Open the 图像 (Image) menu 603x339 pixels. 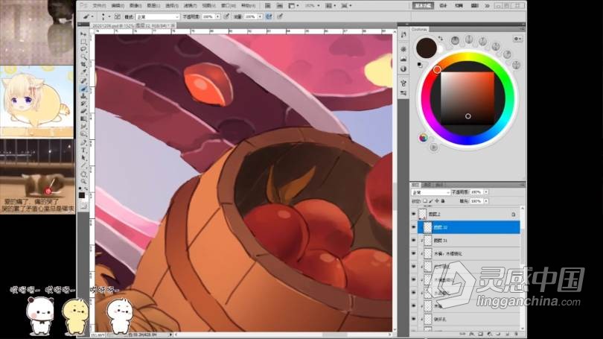[135, 6]
